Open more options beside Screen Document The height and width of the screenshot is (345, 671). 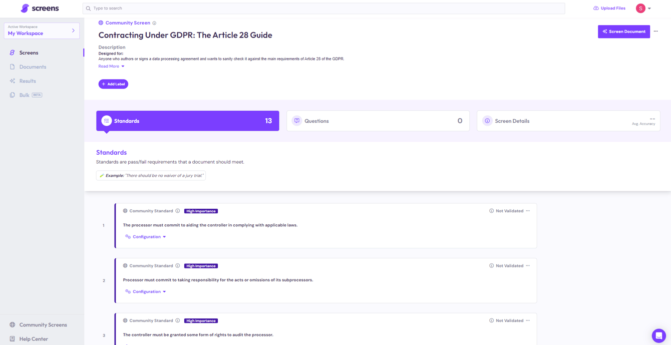click(655, 32)
